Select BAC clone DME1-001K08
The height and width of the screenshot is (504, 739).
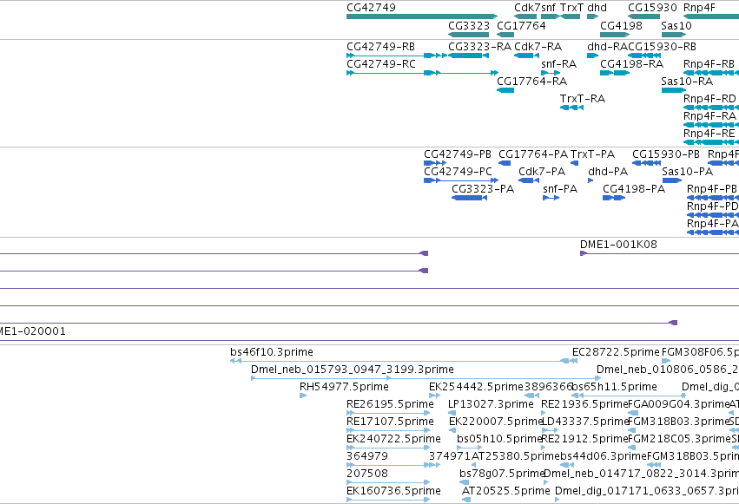point(618,245)
